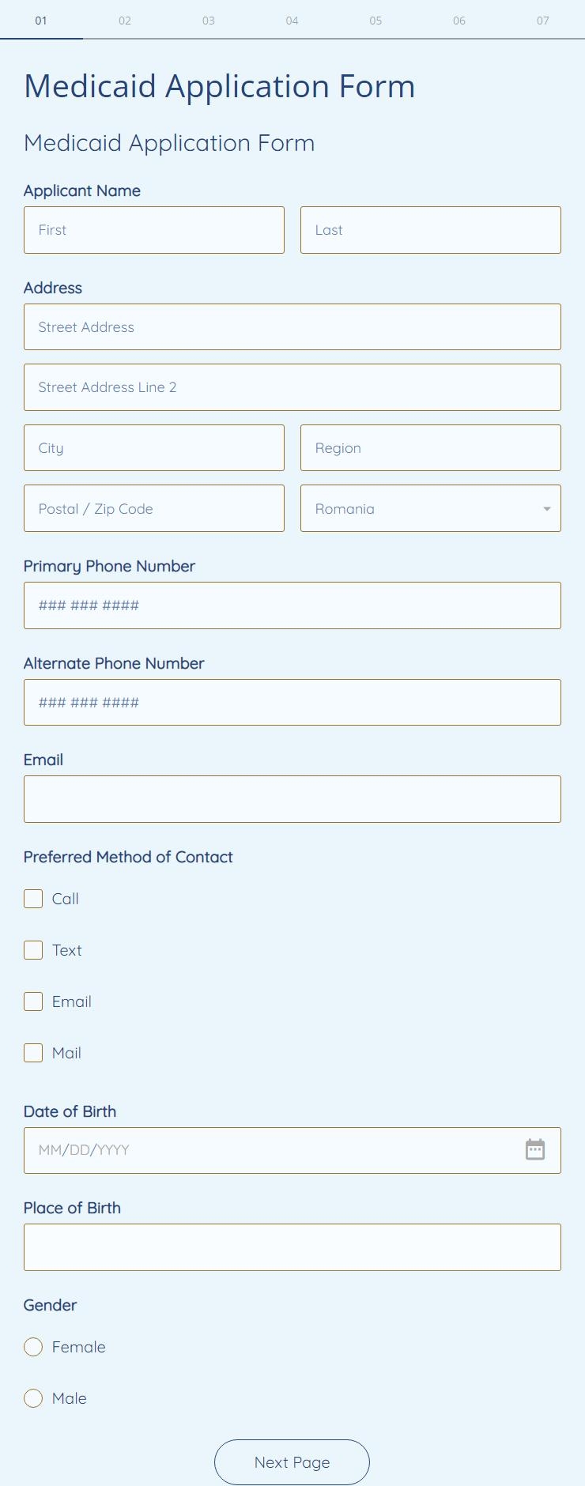Switch to form page 02
The height and width of the screenshot is (1486, 585).
(x=124, y=21)
